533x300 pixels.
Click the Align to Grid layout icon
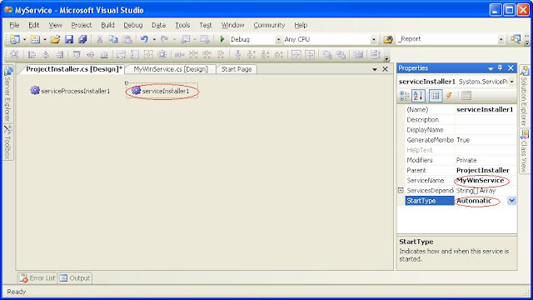[x=14, y=54]
